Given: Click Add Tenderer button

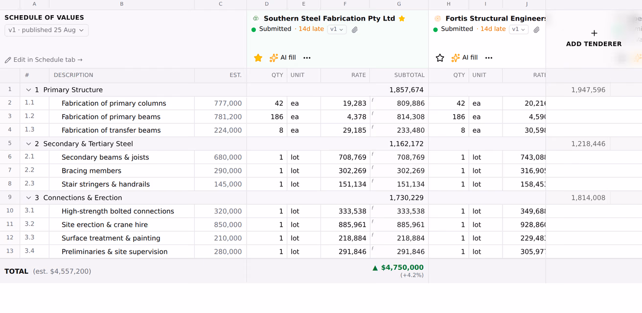Looking at the screenshot, I should click(x=594, y=39).
